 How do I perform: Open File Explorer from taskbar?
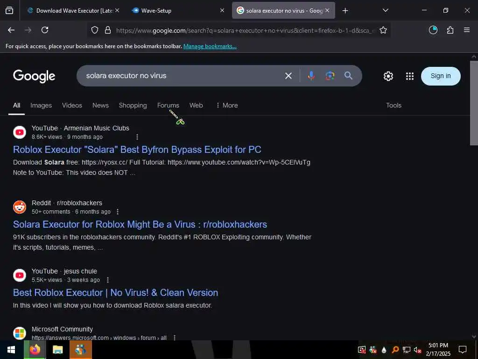pyautogui.click(x=57, y=350)
